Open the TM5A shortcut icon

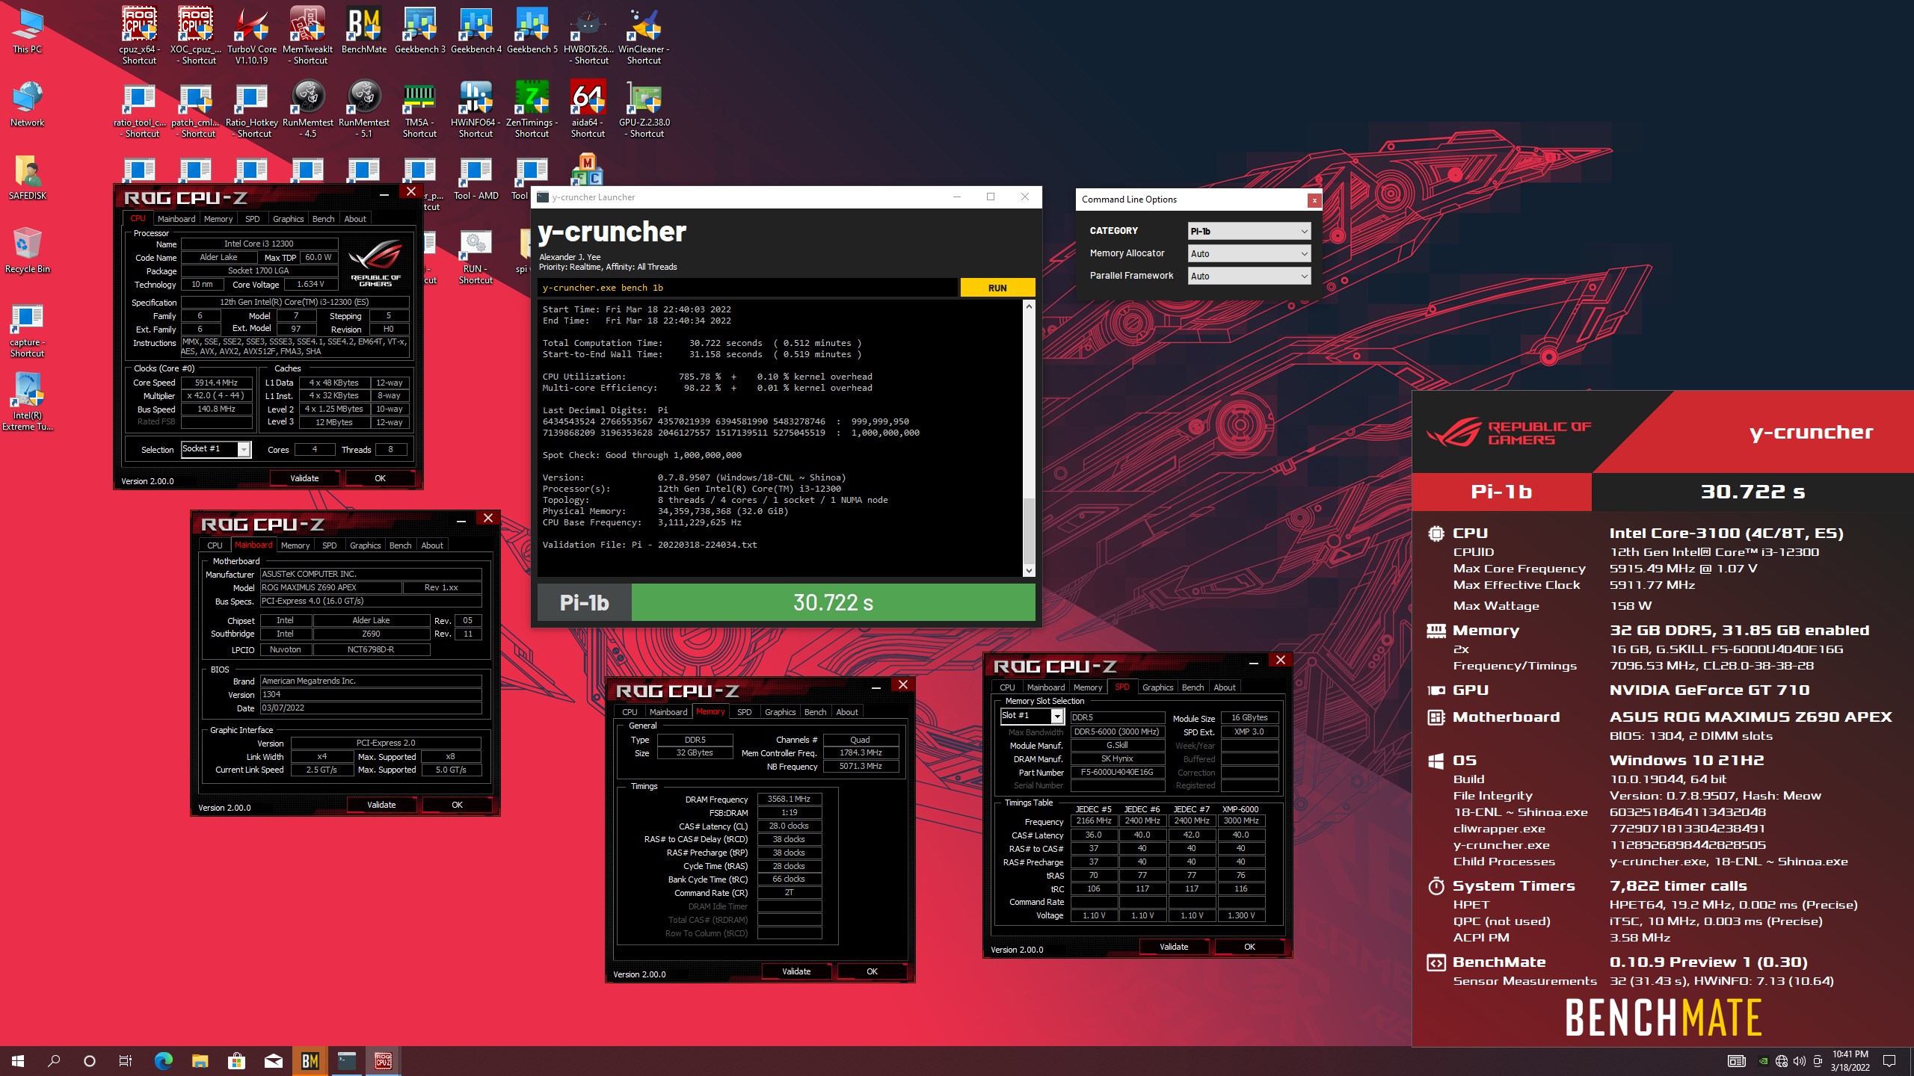tap(420, 109)
